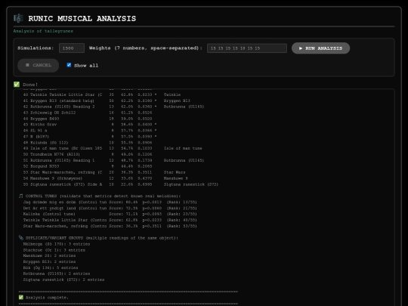Click the Cancel button

pos(39,65)
